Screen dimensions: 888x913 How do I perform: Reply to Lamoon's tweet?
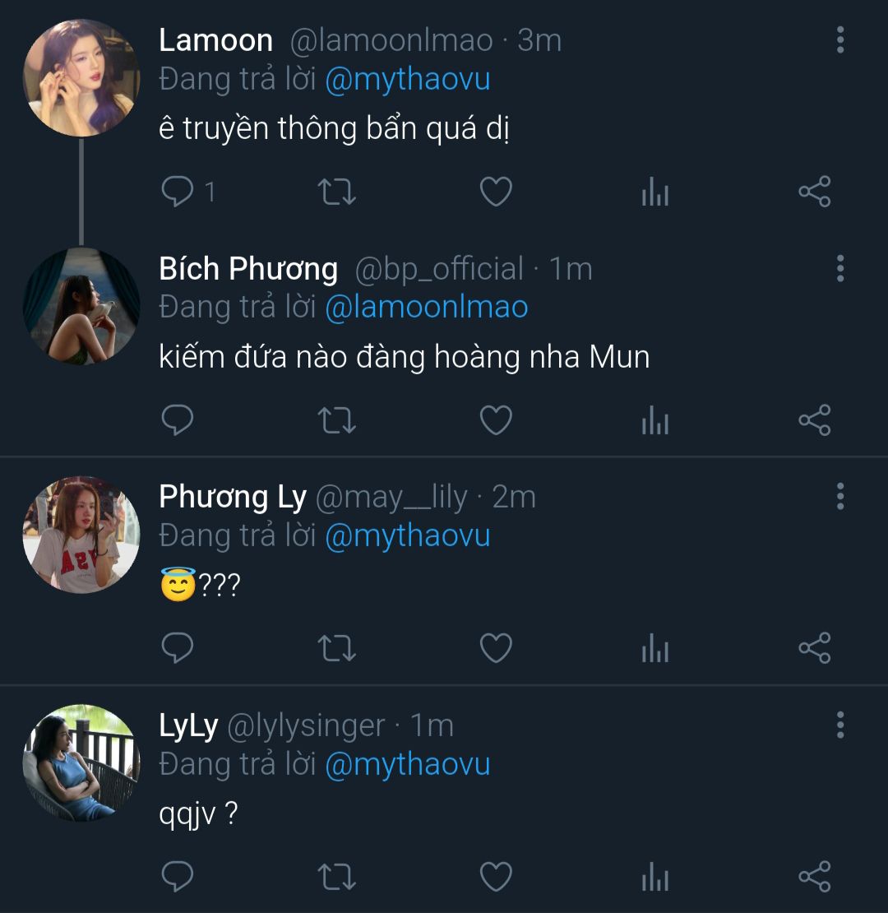click(x=177, y=192)
